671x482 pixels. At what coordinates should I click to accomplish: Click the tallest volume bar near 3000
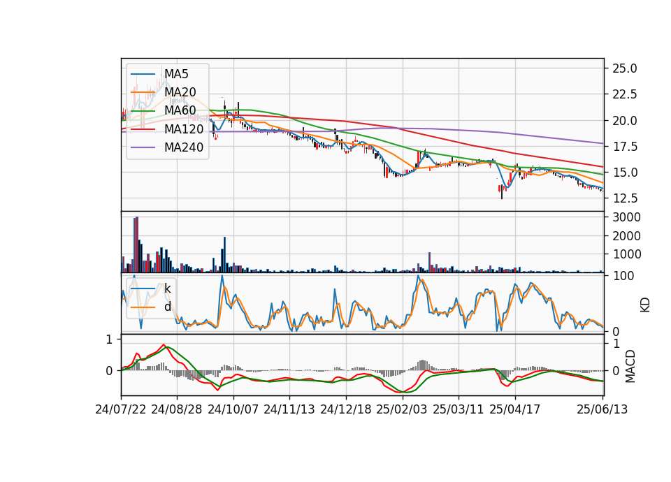137,244
